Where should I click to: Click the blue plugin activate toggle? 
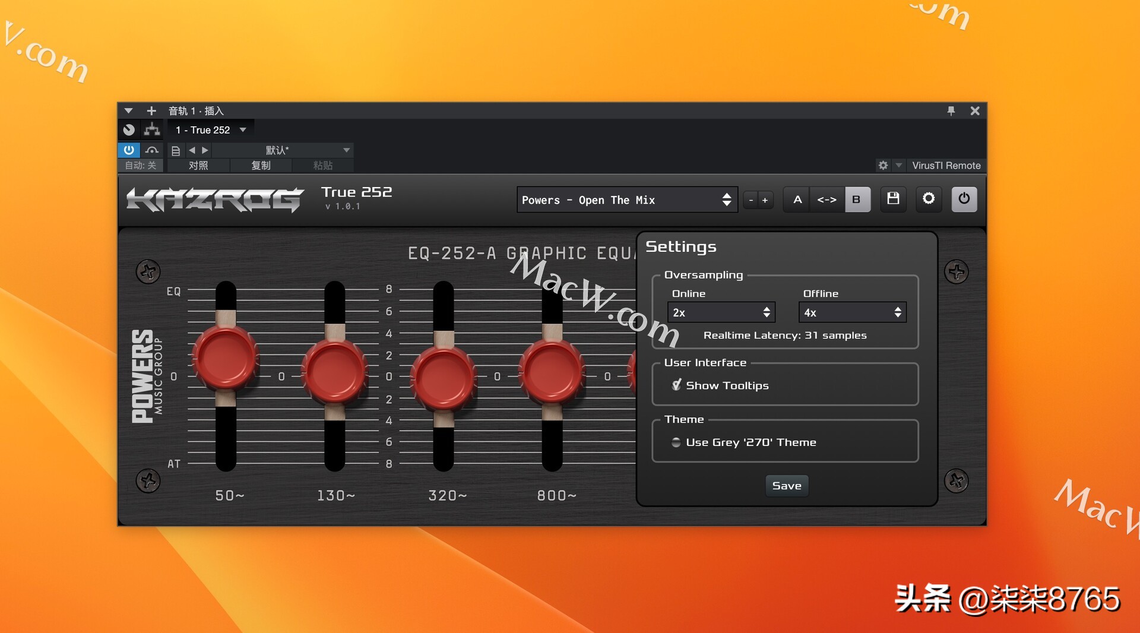[128, 150]
